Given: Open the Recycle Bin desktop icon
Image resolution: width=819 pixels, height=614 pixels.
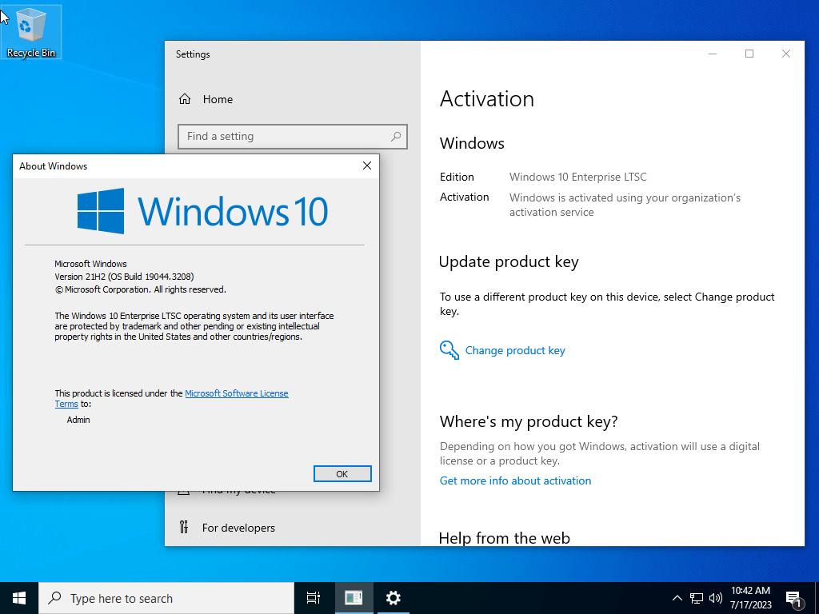Looking at the screenshot, I should (31, 32).
